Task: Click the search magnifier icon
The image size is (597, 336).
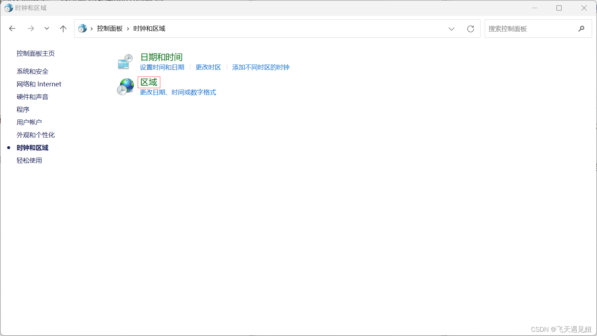Action: tap(581, 29)
